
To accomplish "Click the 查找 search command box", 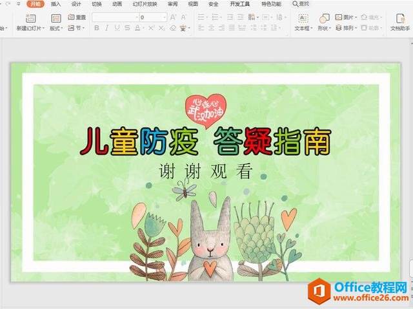I will (x=301, y=4).
